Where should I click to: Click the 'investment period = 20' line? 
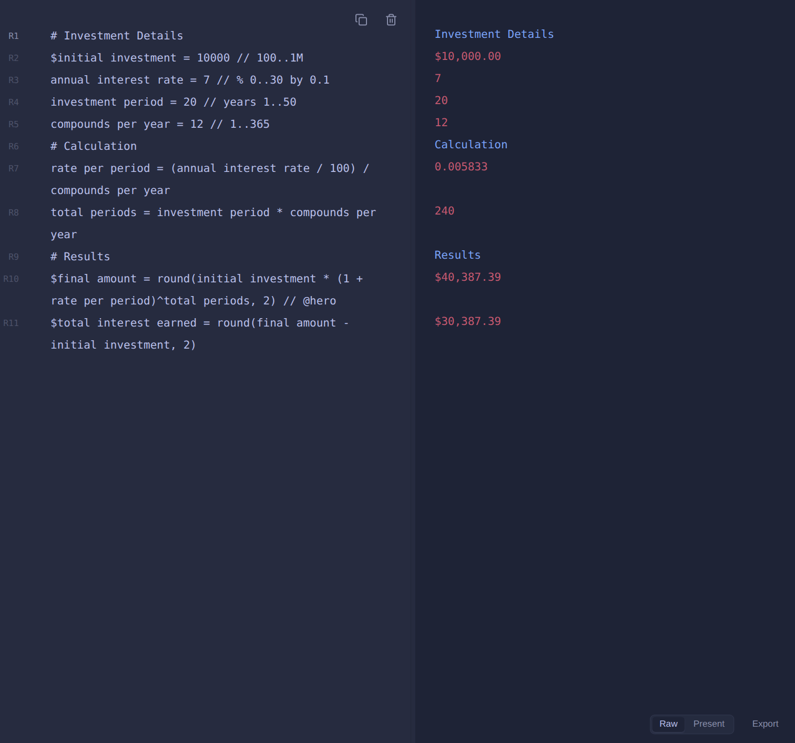tap(174, 102)
